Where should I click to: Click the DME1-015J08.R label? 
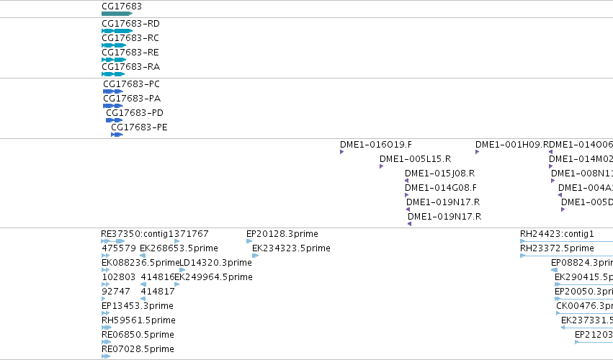point(440,174)
